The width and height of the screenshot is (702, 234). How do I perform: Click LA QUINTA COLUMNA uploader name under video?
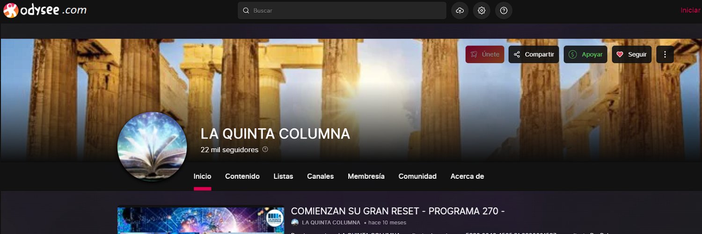click(331, 223)
